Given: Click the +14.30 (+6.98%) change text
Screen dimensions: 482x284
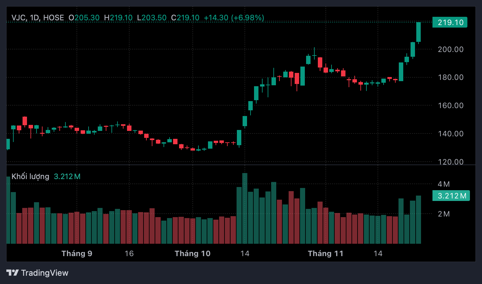Looking at the screenshot, I should (234, 18).
